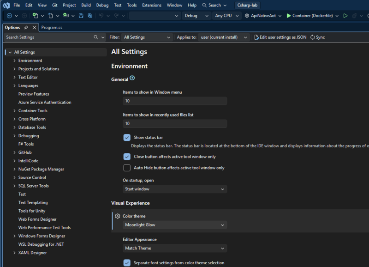Open the Extensions menu
This screenshot has width=369, height=267.
[x=152, y=5]
